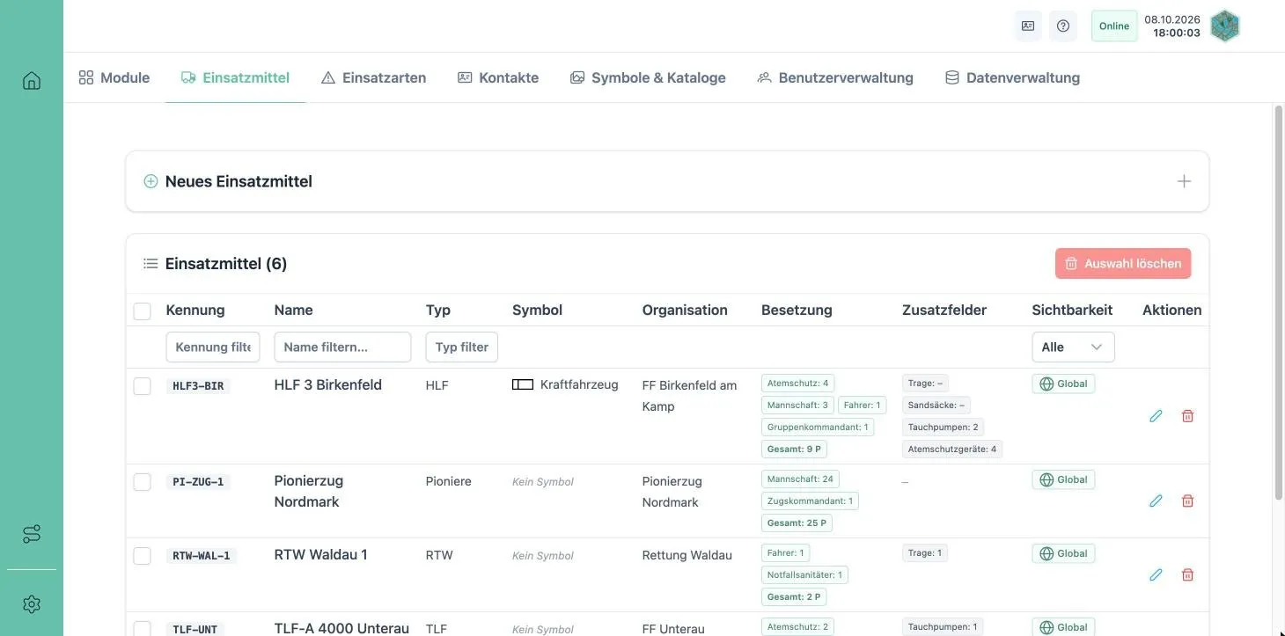Screen dimensions: 1285x636
Task: Click the Tauchpumpen: 2 tag
Action: pos(943,427)
